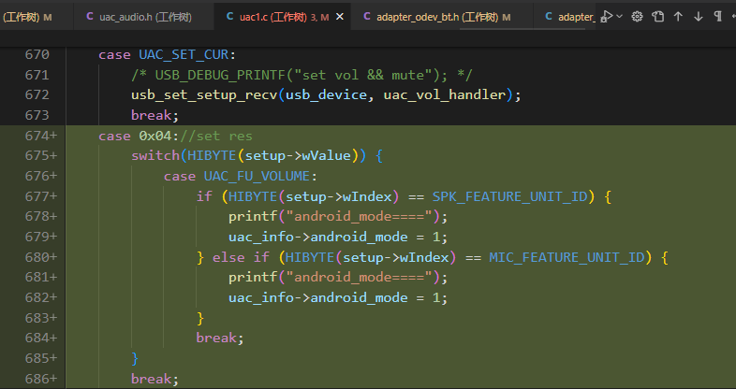736x389 pixels.
Task: Click line number 670 in gutter
Action: 37,55
